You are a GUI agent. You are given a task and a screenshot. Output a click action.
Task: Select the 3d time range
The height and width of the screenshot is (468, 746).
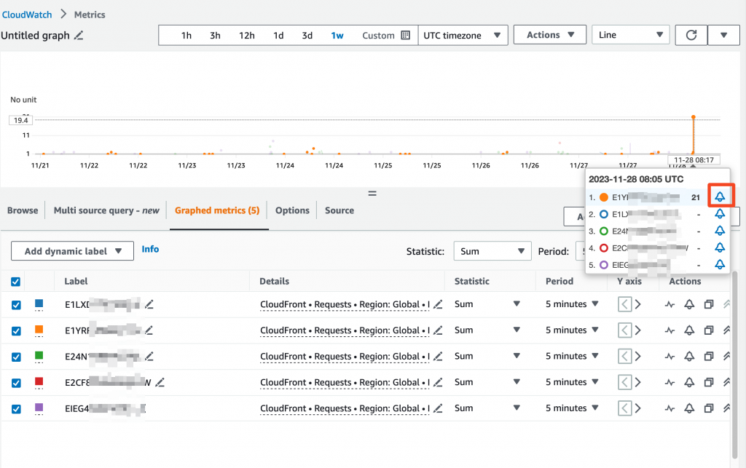click(307, 35)
